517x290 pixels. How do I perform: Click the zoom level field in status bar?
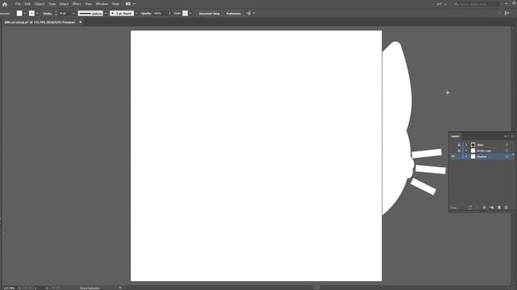pos(9,288)
